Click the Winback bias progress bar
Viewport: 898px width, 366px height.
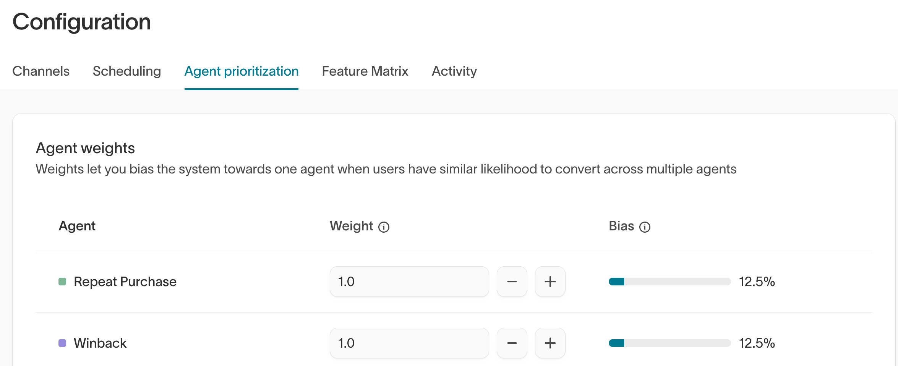coord(669,343)
